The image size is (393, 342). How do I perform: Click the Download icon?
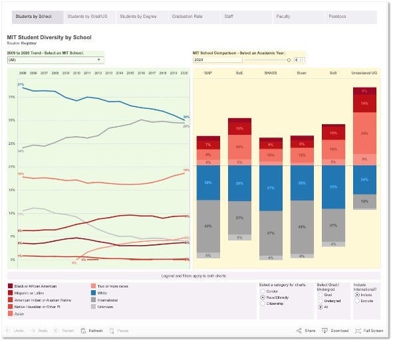pos(325,331)
